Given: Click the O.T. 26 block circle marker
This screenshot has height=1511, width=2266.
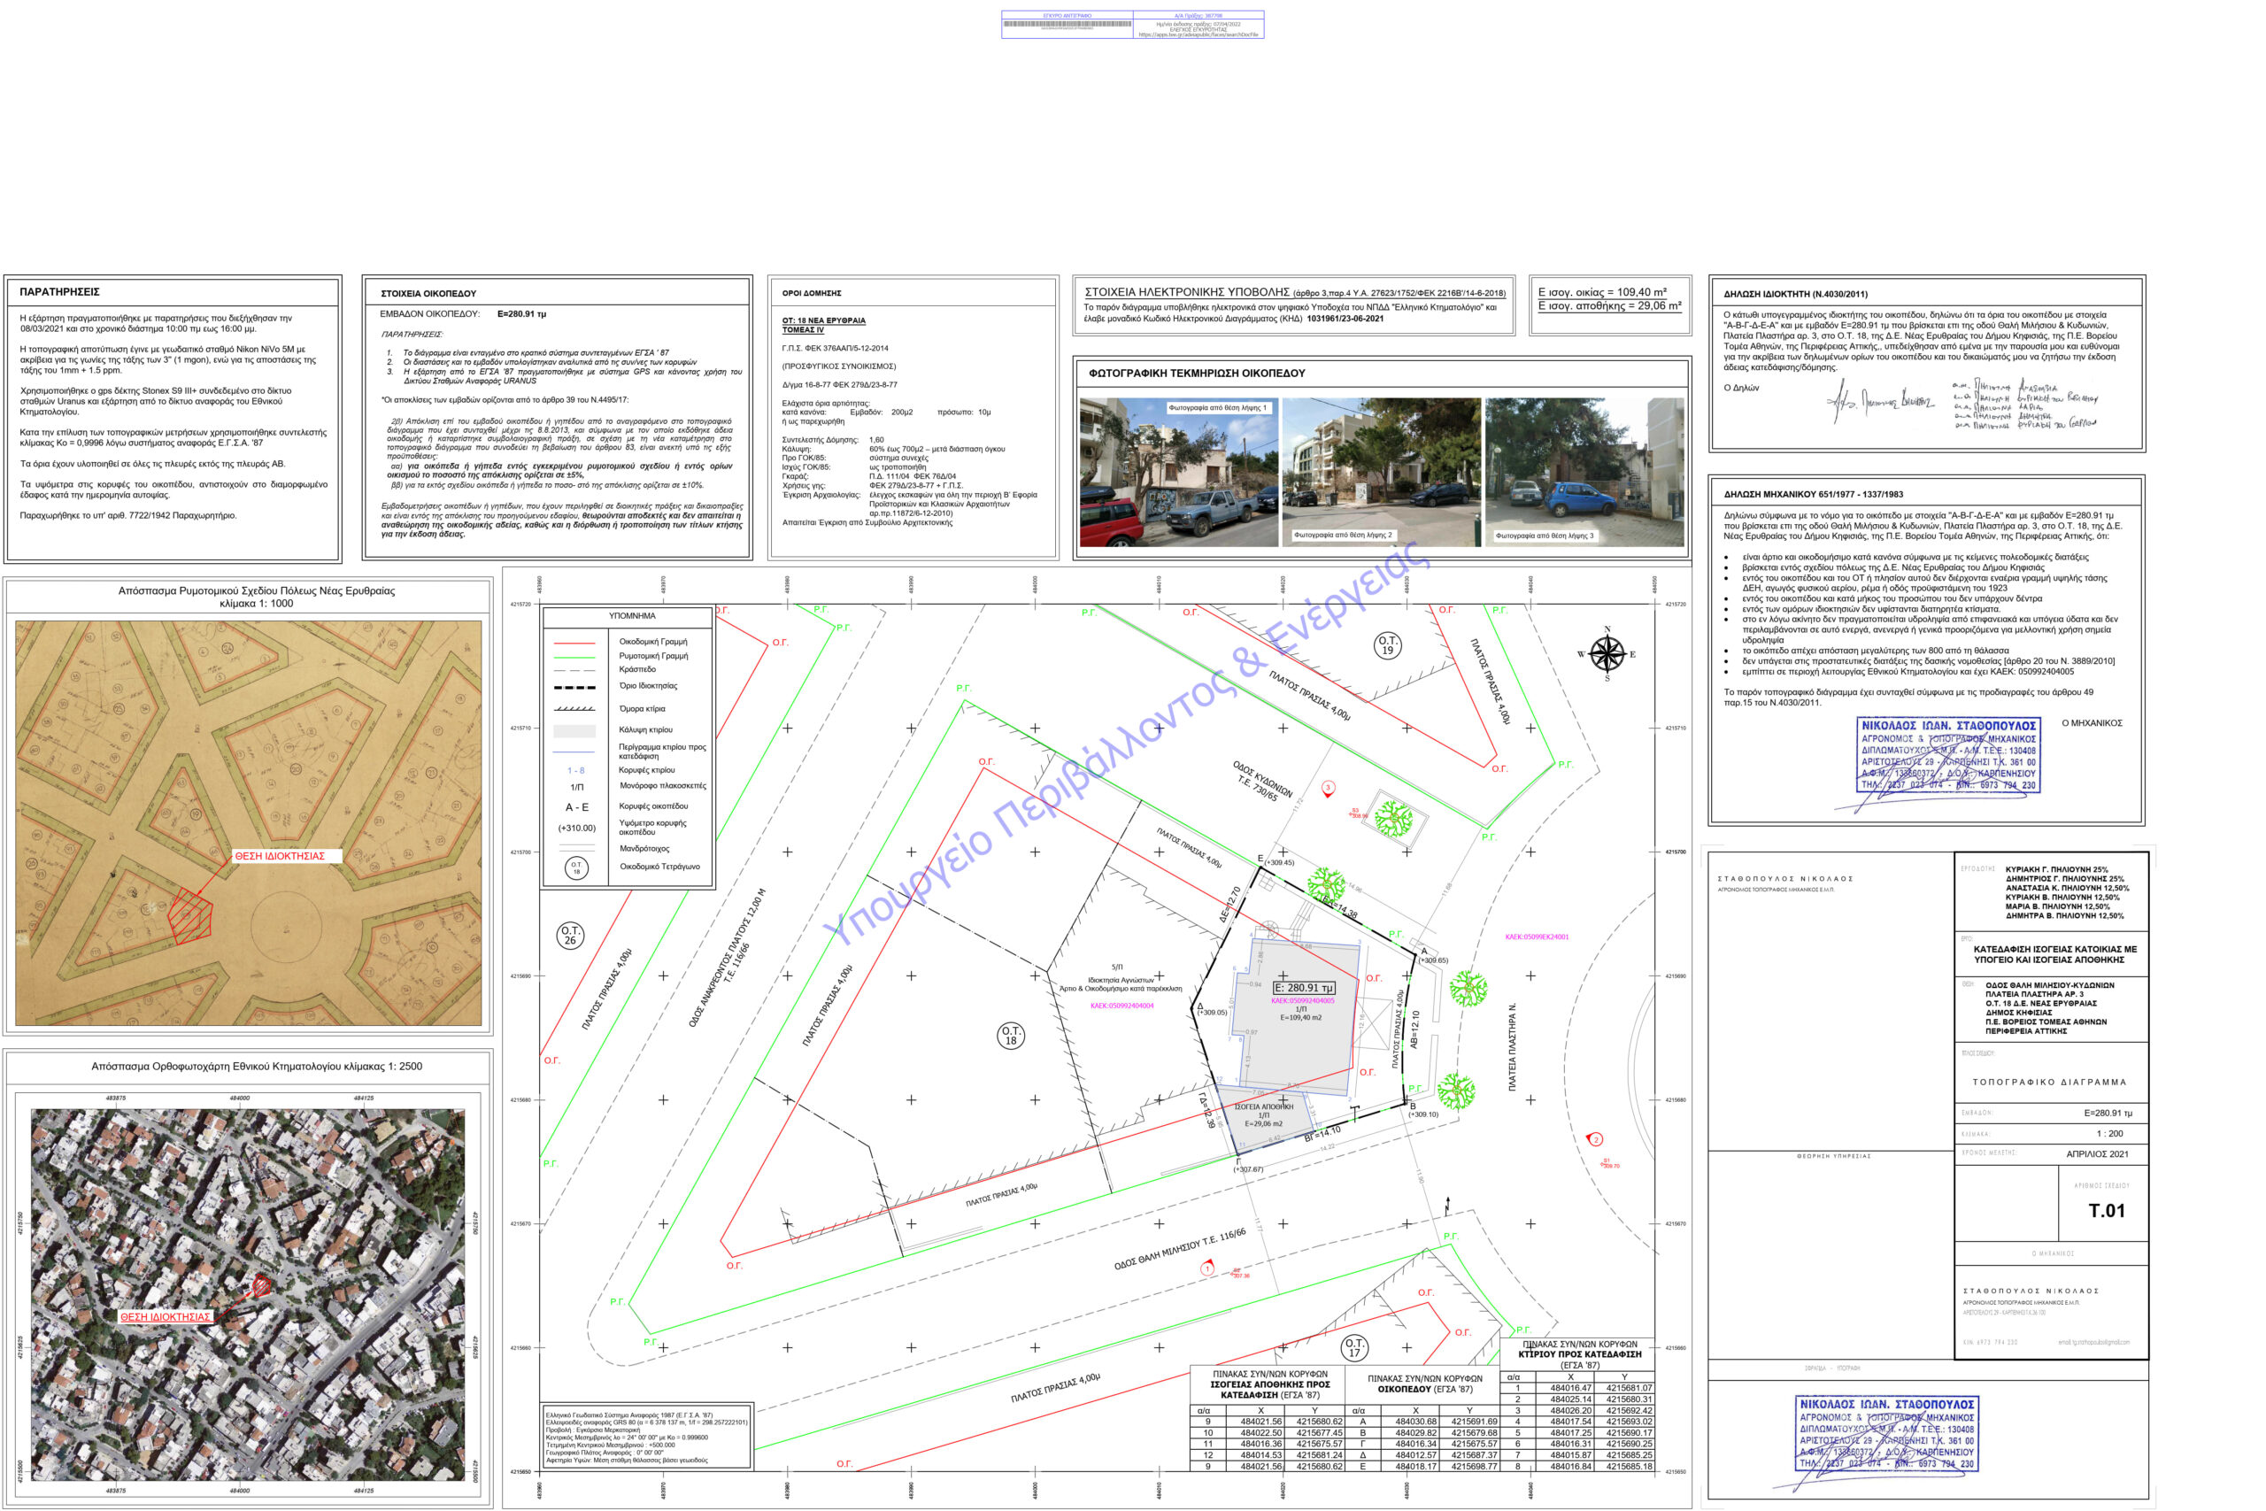Looking at the screenshot, I should pyautogui.click(x=570, y=936).
